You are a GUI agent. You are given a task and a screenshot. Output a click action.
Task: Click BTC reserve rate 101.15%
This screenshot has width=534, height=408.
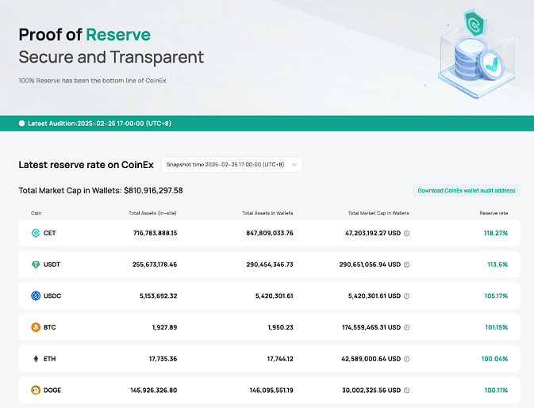tap(497, 327)
